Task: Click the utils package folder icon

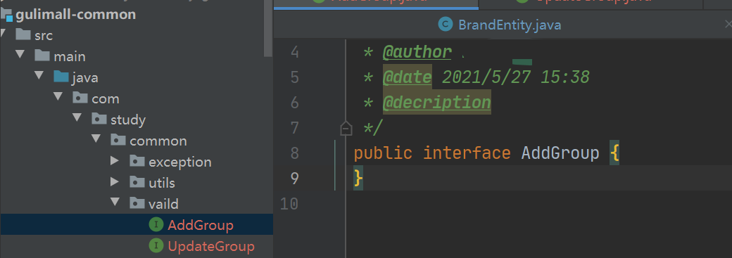Action: click(137, 182)
